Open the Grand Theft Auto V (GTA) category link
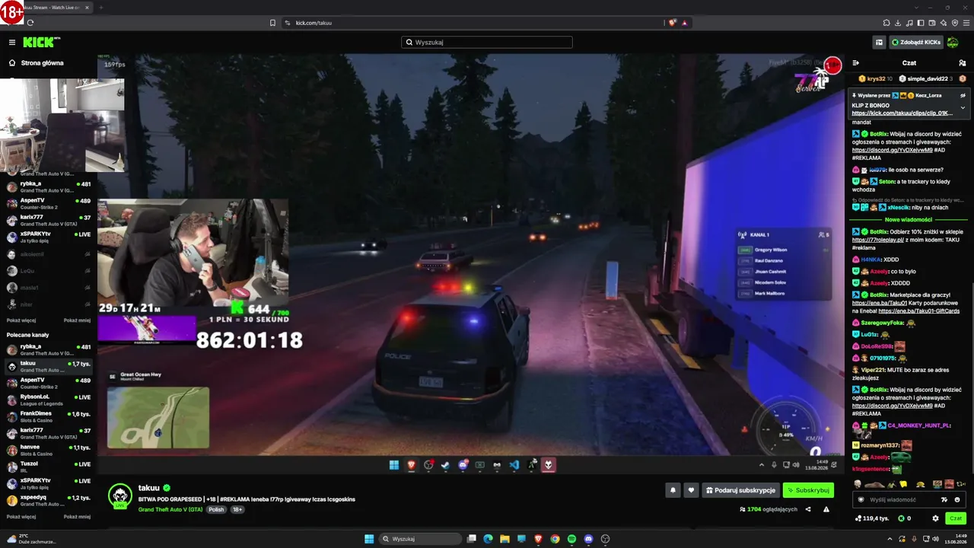The width and height of the screenshot is (974, 548). tap(170, 509)
